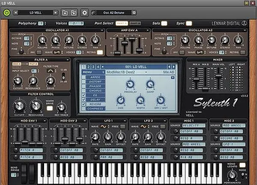Click the Portamento knob
Image resolution: width=257 pixels, height=185 pixels.
[x=232, y=175]
